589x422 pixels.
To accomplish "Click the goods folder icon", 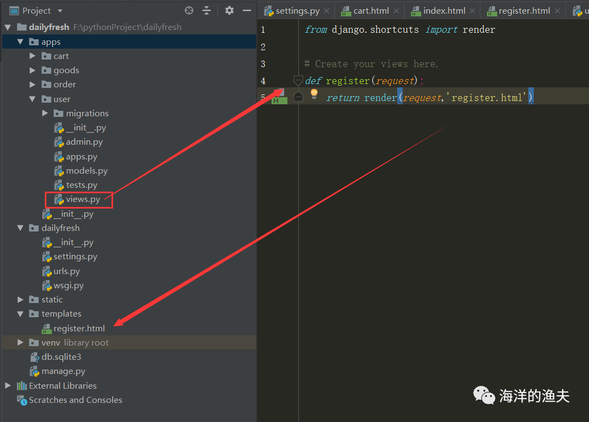I will click(46, 70).
